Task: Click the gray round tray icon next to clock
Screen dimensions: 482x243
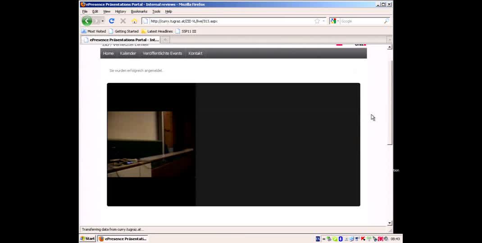Action: tap(386, 238)
